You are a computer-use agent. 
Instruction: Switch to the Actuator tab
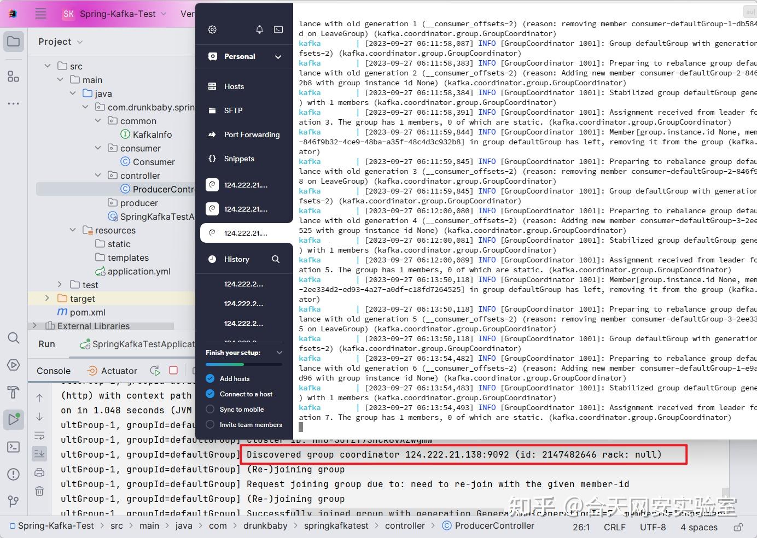(118, 370)
